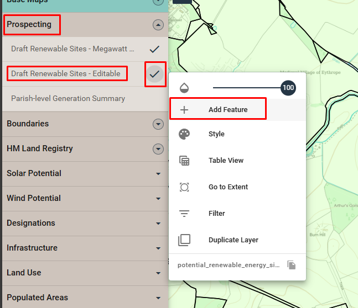This screenshot has width=358, height=308.
Task: Click the filter lines icon
Action: click(x=184, y=214)
